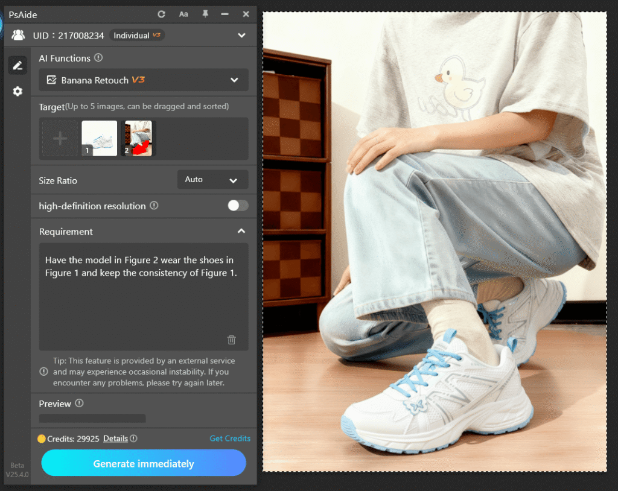Open Get Credits link

pyautogui.click(x=230, y=439)
